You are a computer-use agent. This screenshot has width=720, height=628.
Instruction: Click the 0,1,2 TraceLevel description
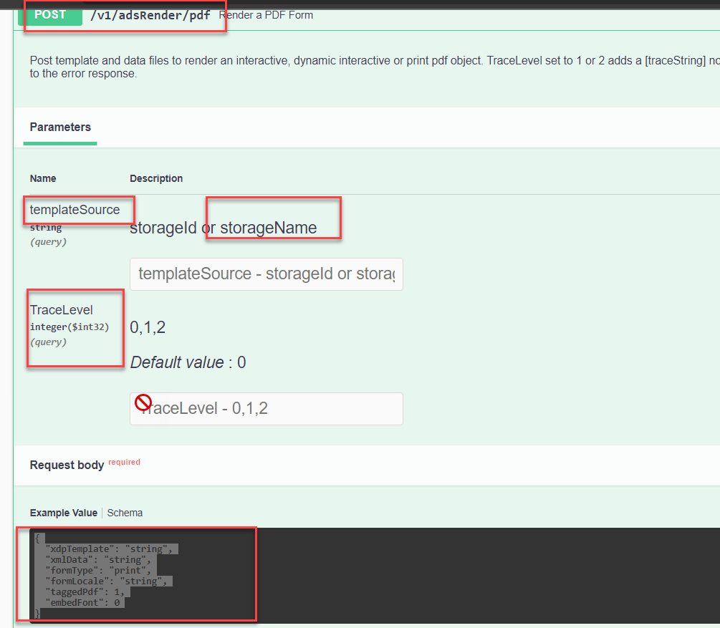(148, 327)
